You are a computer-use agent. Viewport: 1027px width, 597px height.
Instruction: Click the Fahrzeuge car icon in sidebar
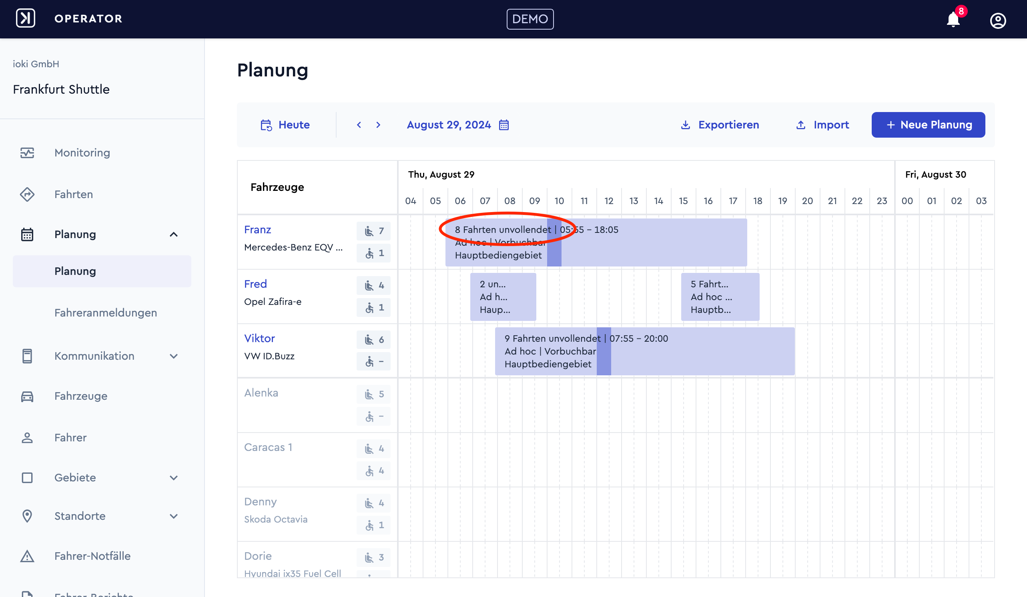tap(27, 396)
